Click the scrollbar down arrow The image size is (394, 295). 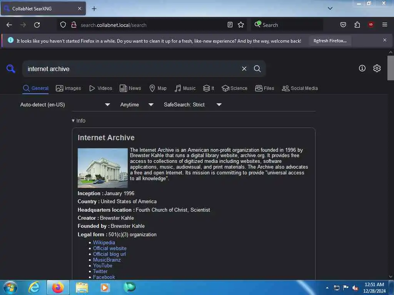tap(391, 277)
